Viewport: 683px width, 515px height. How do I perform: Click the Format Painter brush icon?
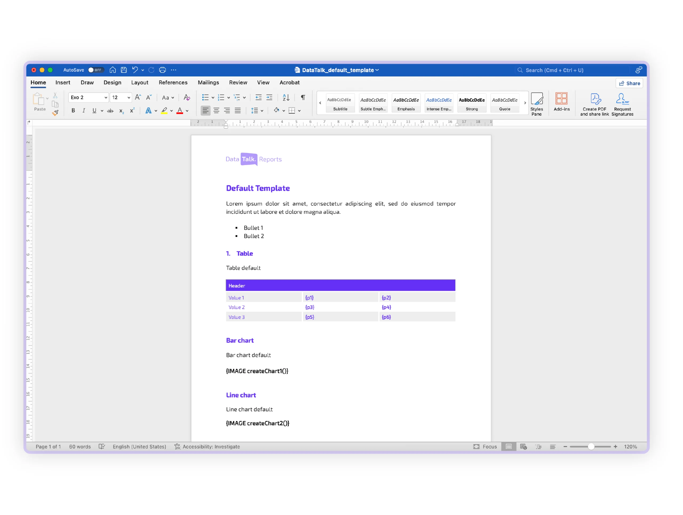(x=55, y=113)
